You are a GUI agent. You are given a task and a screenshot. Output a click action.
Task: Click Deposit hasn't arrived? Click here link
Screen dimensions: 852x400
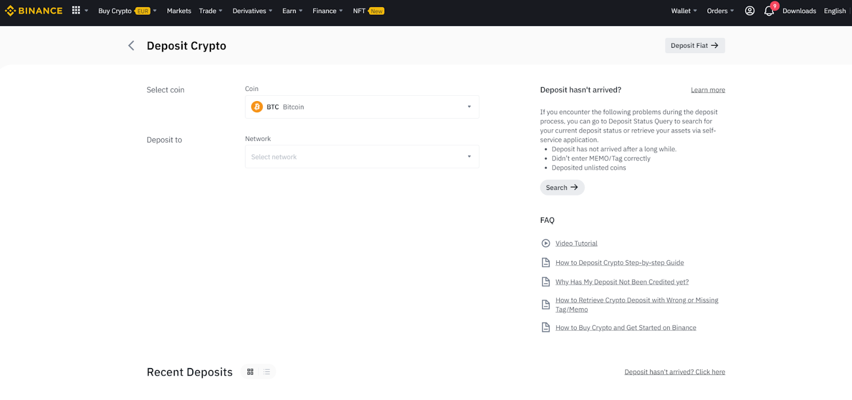click(x=675, y=372)
